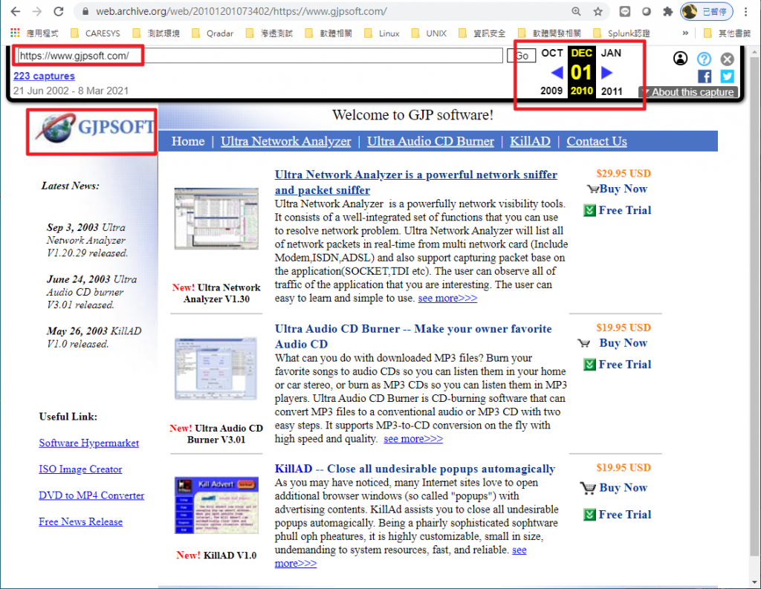Viewport: 761px width, 589px height.
Task: Click cart icon for KillAD Buy Now
Action: pyautogui.click(x=588, y=488)
